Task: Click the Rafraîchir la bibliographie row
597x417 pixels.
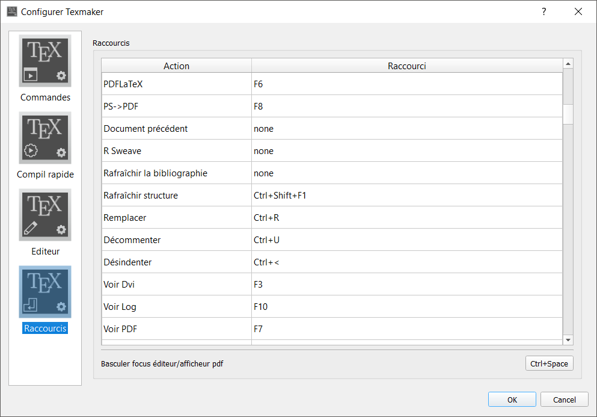Action: [x=176, y=173]
